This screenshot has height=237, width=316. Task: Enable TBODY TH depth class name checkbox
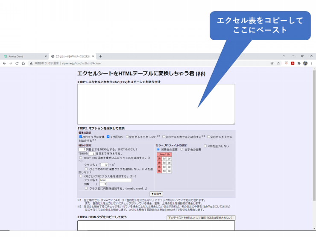click(x=81, y=158)
